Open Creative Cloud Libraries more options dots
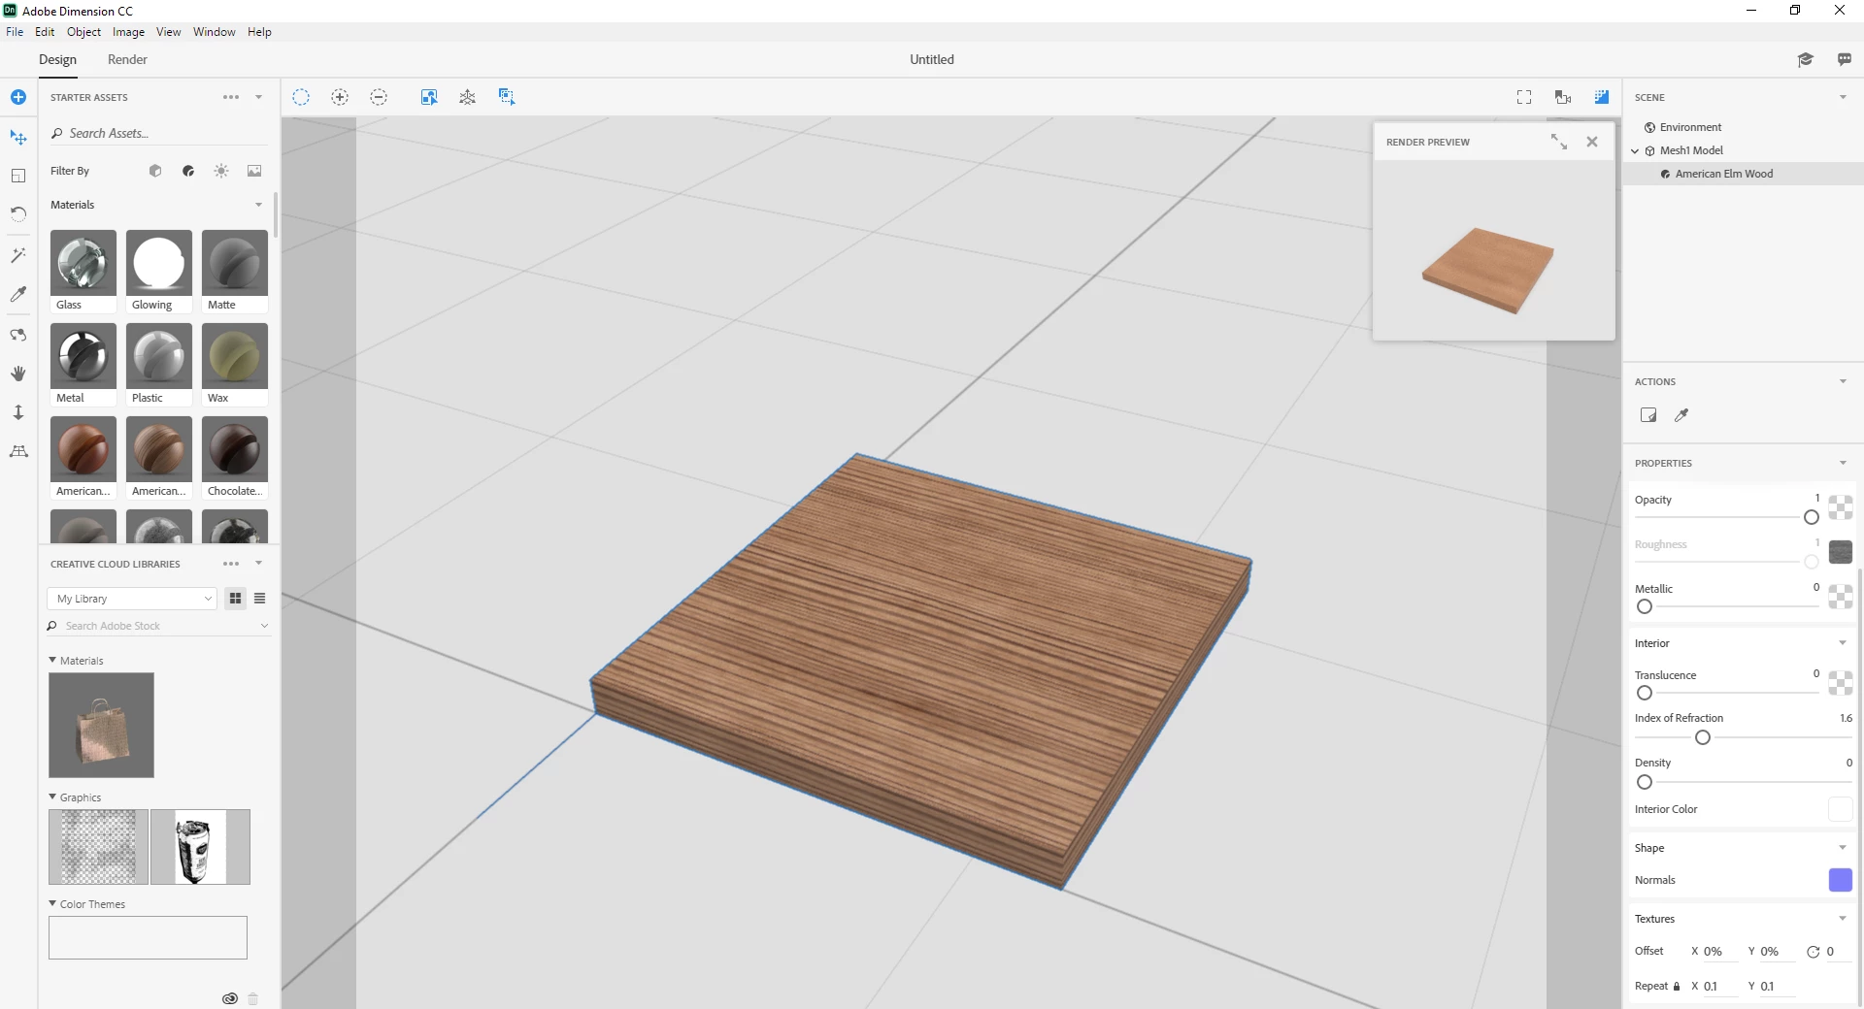Screen dimensions: 1864x1009 [x=231, y=564]
